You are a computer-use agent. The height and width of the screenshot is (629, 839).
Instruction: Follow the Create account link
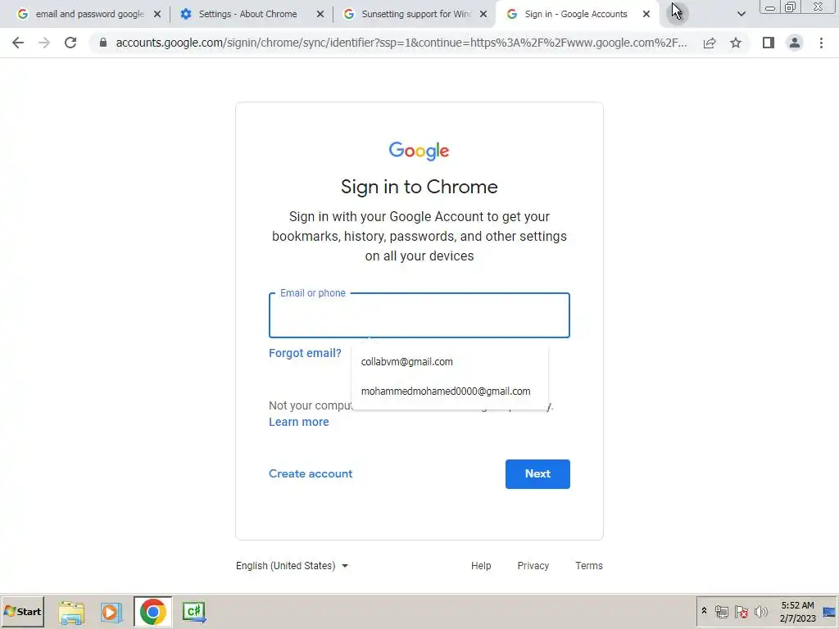point(311,474)
